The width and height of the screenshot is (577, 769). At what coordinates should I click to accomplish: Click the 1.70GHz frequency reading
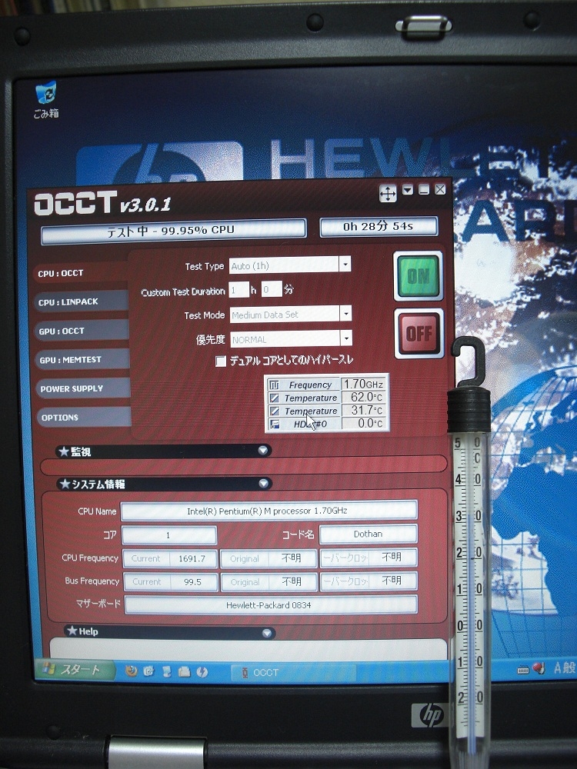[364, 384]
